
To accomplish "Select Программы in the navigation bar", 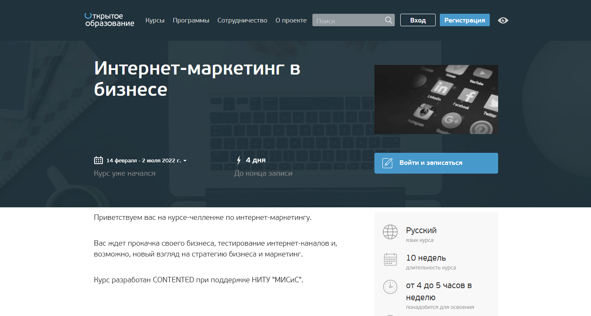I will point(190,20).
